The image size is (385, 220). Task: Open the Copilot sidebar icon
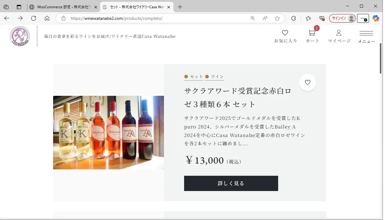click(376, 18)
